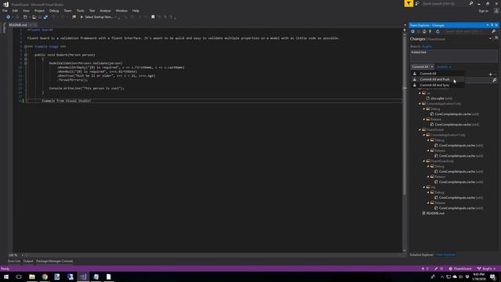501x282 pixels.
Task: Click the Sign in link
Action: (x=484, y=11)
